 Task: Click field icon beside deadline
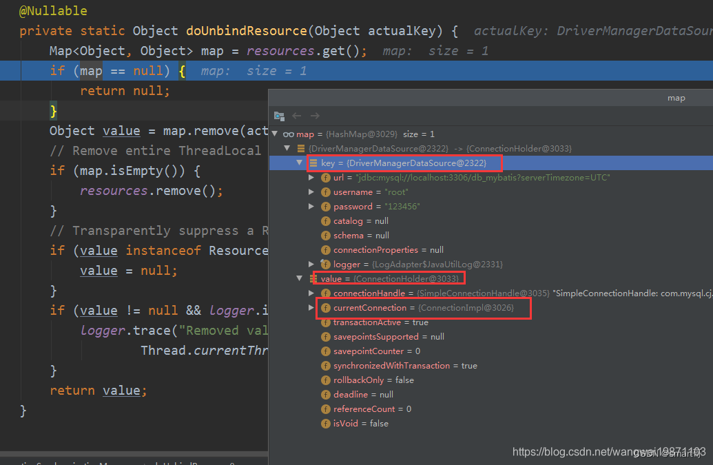(326, 395)
